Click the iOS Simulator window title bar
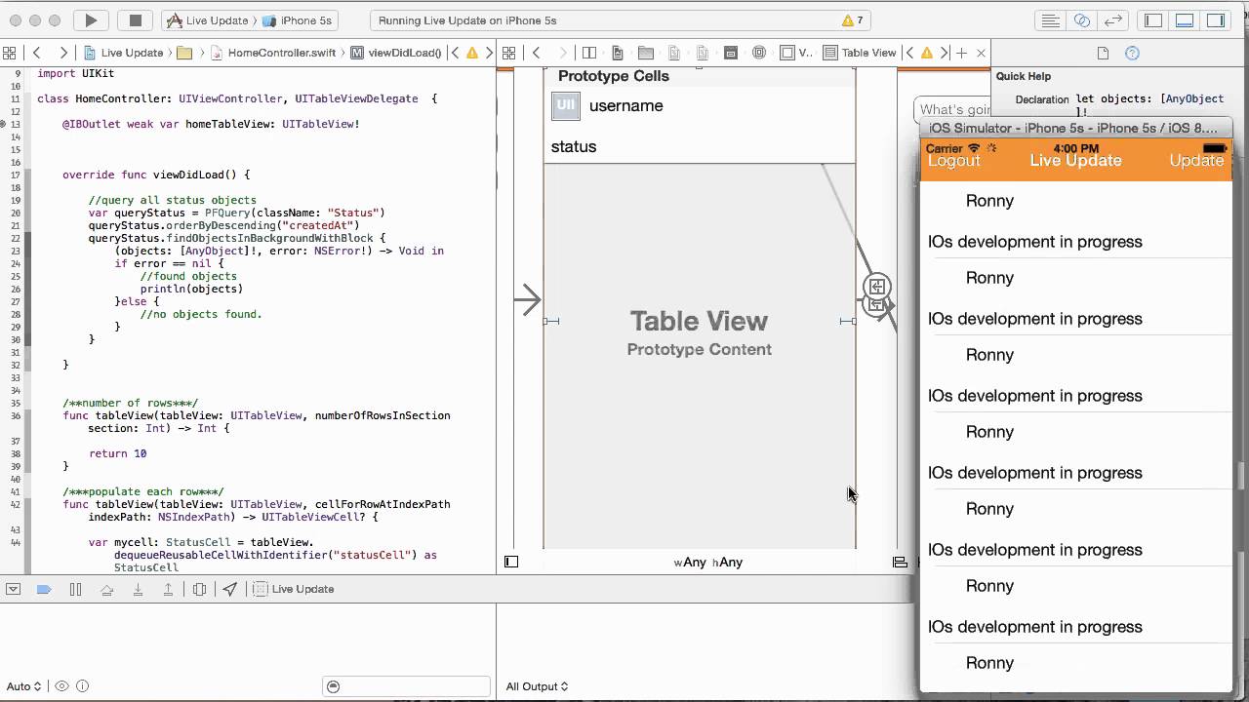The width and height of the screenshot is (1249, 702). [1074, 129]
